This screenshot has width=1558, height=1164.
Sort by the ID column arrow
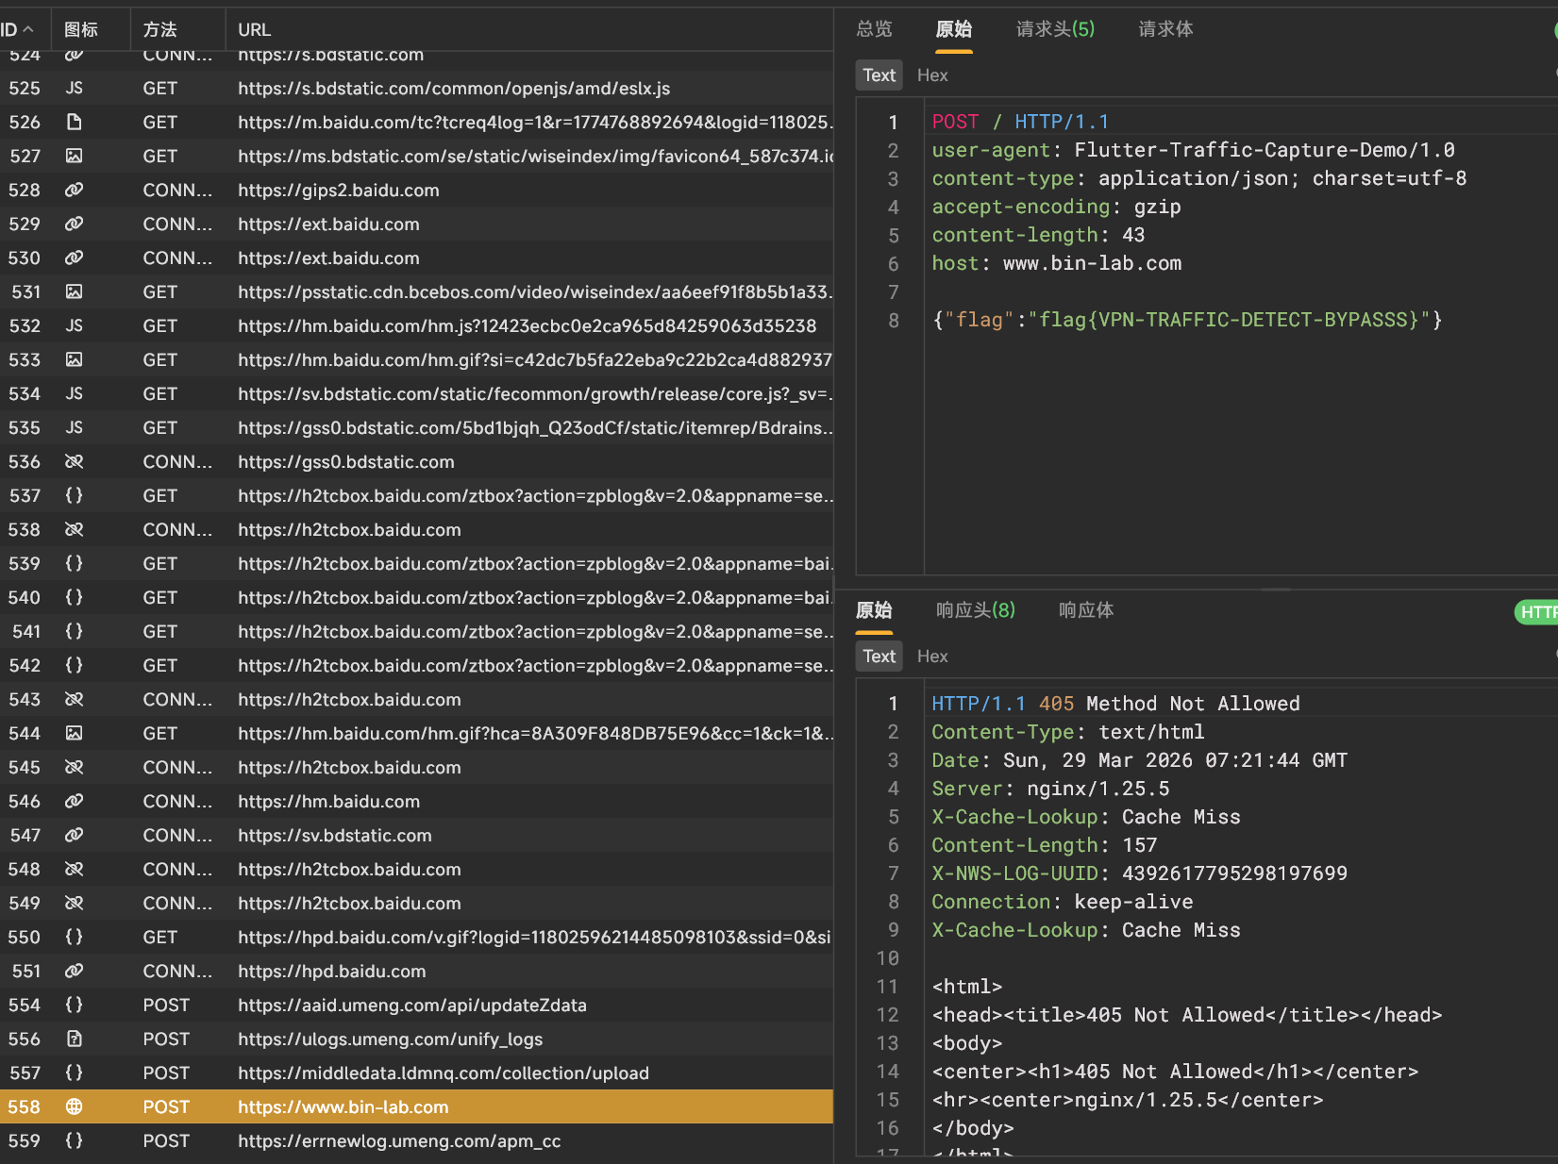click(x=27, y=29)
